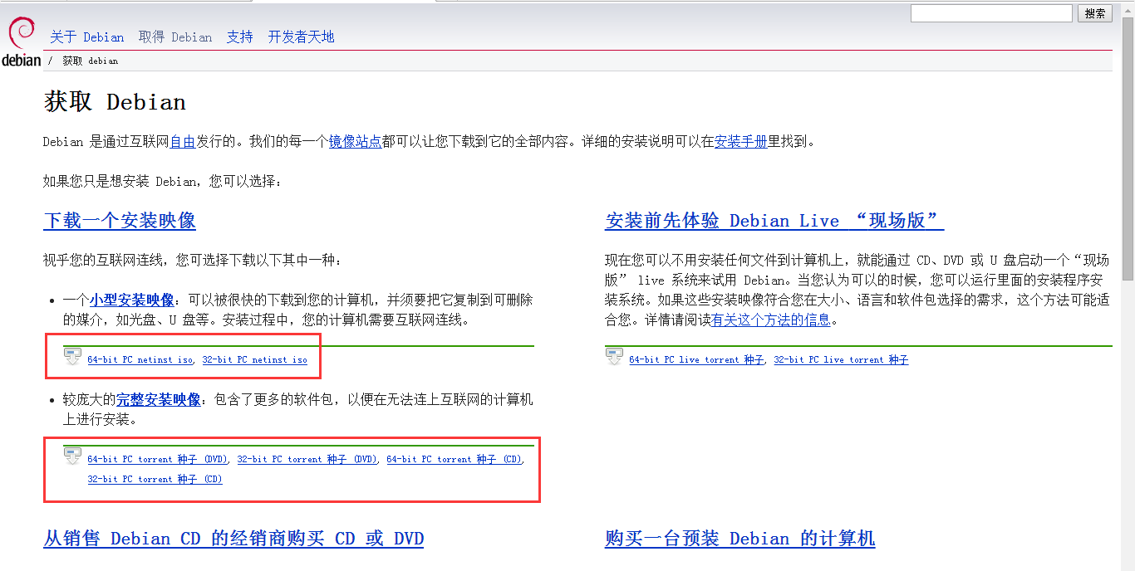This screenshot has width=1135, height=571.
Task: Open the 64-bit PC live torrent link
Action: click(696, 360)
